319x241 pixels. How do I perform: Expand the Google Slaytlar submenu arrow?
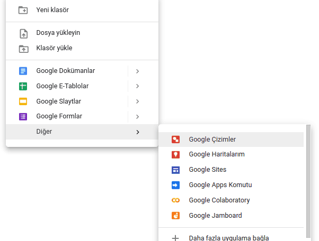(x=138, y=101)
